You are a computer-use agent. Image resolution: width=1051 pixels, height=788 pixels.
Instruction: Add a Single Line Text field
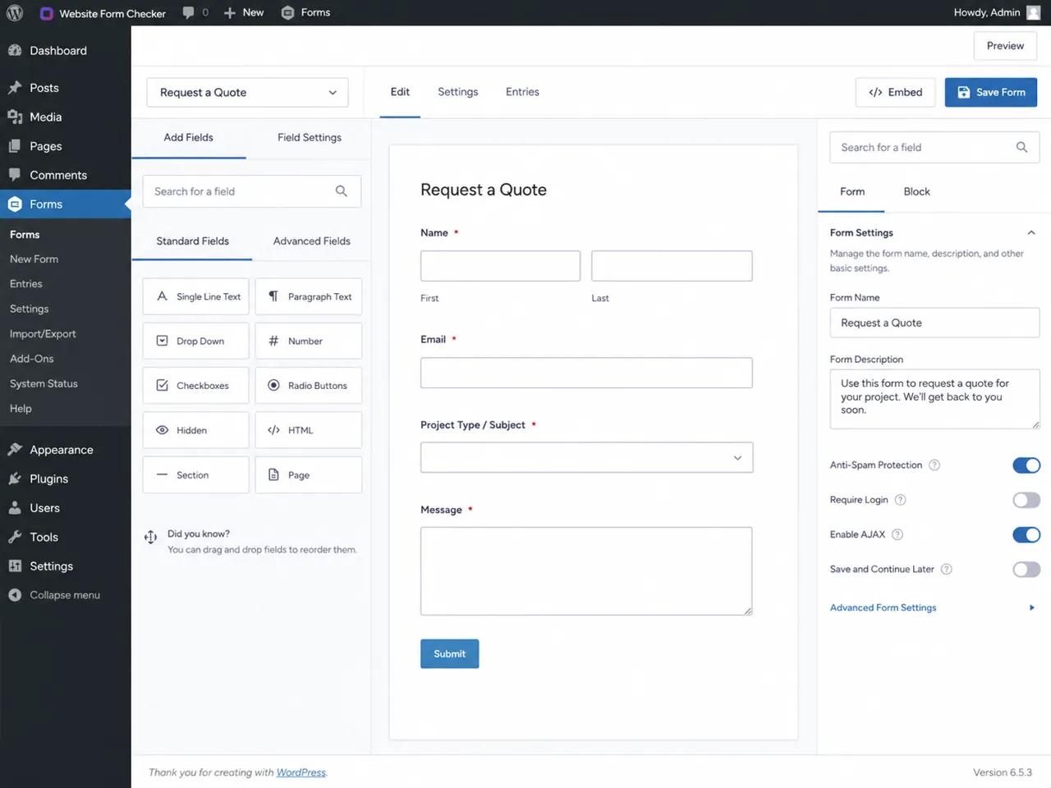coord(195,296)
